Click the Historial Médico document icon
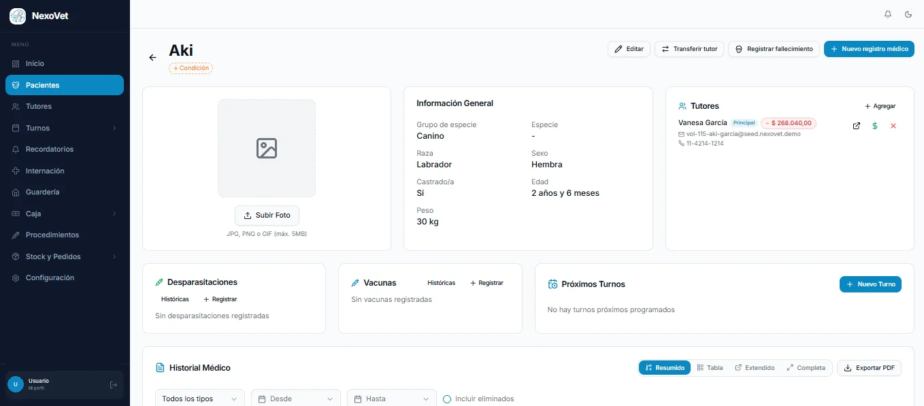Viewport: 924px width, 406px height. 161,368
